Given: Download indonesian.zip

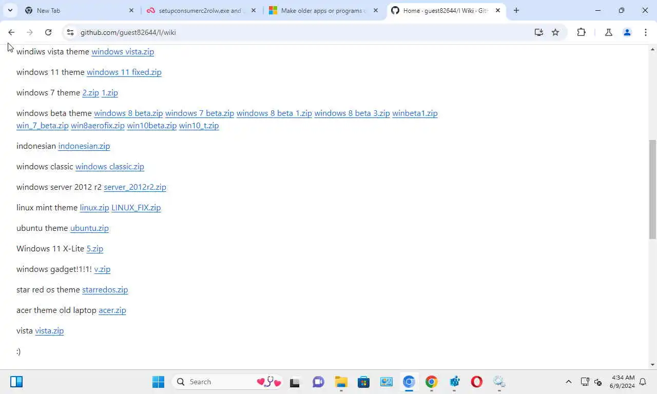Looking at the screenshot, I should click(84, 146).
